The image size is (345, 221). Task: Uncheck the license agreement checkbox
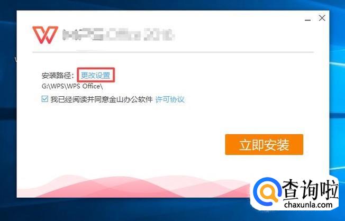pyautogui.click(x=44, y=99)
